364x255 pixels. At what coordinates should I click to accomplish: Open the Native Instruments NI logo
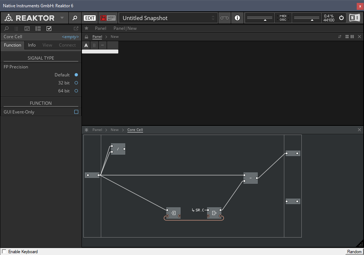click(x=354, y=18)
